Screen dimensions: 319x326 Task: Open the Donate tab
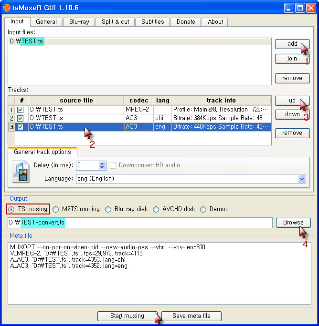tap(186, 21)
